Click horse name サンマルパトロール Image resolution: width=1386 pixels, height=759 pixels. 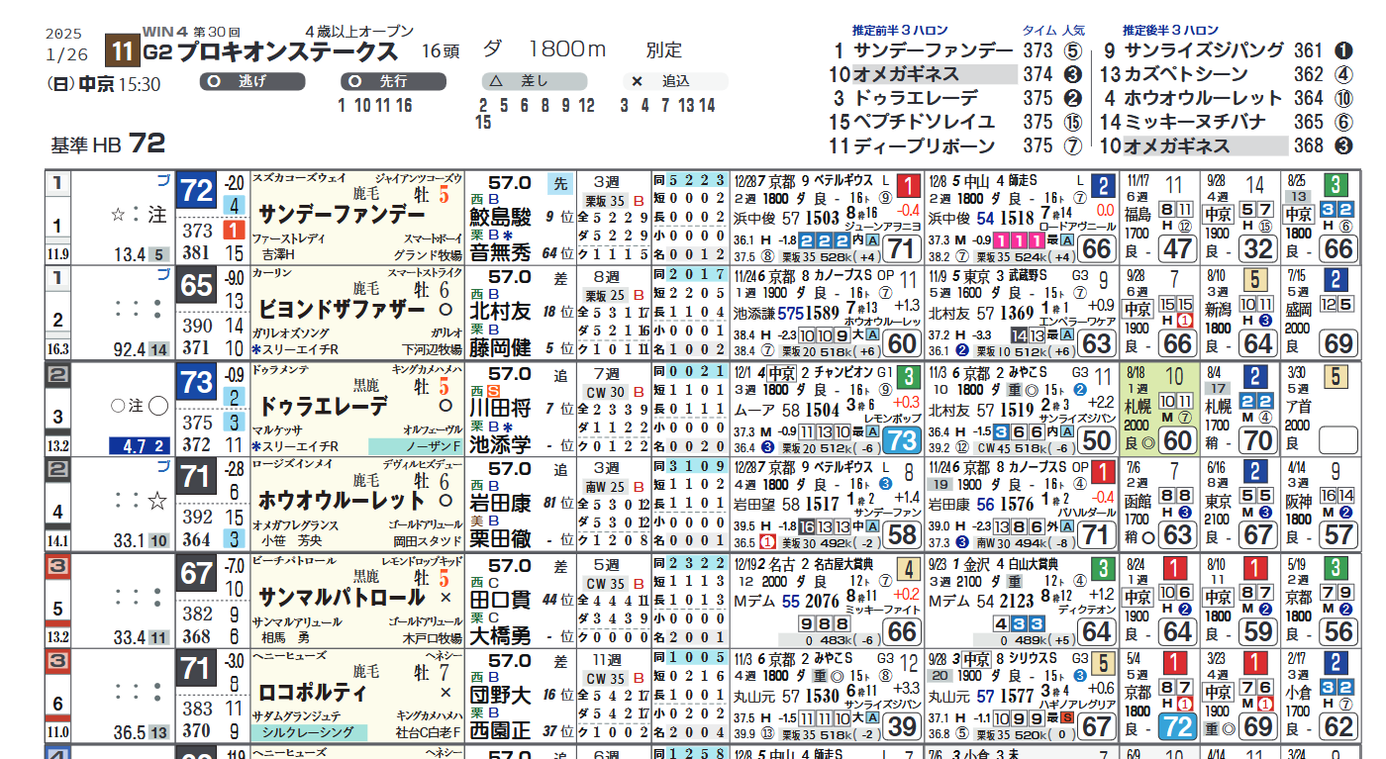341,598
